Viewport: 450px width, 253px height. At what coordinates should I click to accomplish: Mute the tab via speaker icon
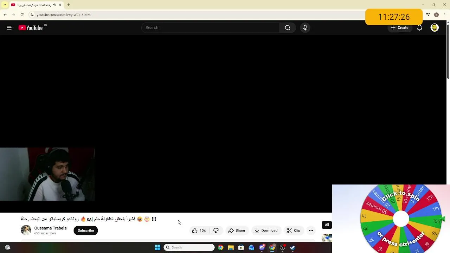(x=54, y=5)
